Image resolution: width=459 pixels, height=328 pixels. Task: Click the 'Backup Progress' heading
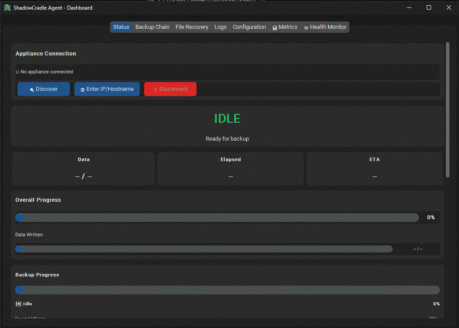pyautogui.click(x=37, y=275)
